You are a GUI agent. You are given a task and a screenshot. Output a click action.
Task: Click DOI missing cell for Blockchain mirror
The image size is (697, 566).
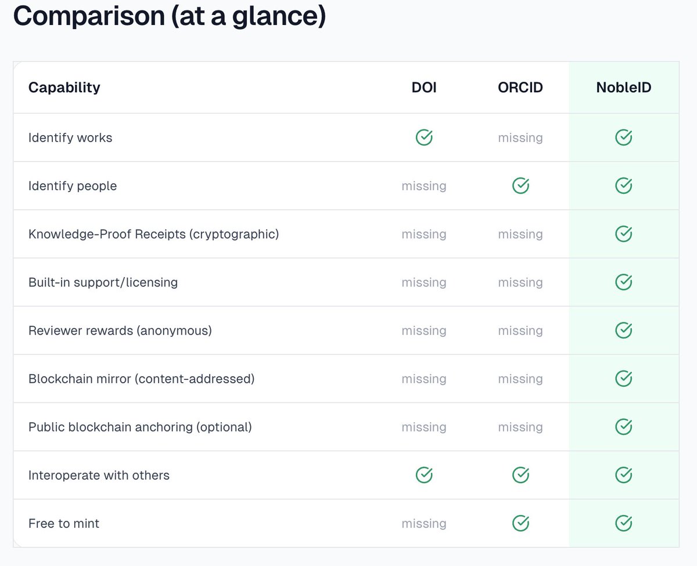pos(424,379)
